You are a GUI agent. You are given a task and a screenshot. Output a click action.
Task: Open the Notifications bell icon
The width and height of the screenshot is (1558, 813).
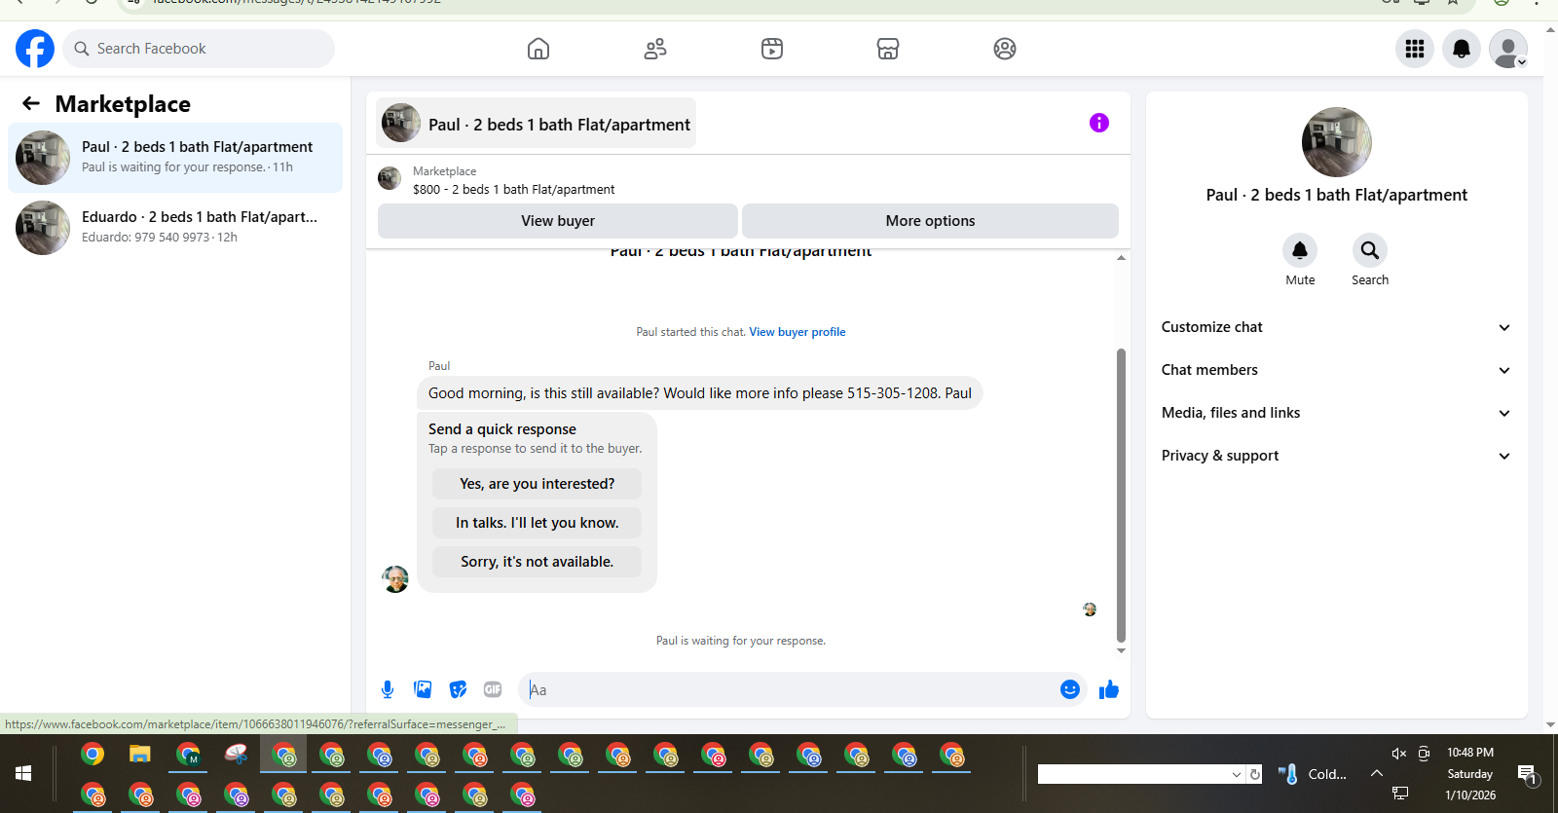coord(1462,49)
